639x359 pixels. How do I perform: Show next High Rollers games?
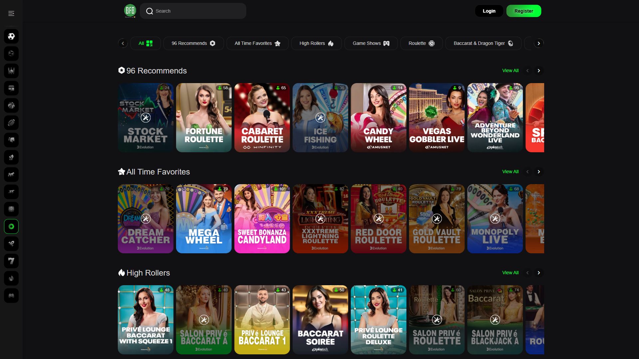[x=539, y=273]
